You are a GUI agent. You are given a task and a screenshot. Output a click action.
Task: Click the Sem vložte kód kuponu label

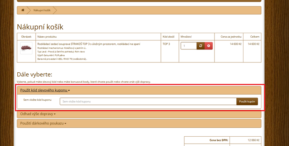tap(38, 100)
